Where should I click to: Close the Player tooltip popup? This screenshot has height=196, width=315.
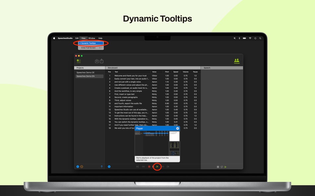(178, 129)
